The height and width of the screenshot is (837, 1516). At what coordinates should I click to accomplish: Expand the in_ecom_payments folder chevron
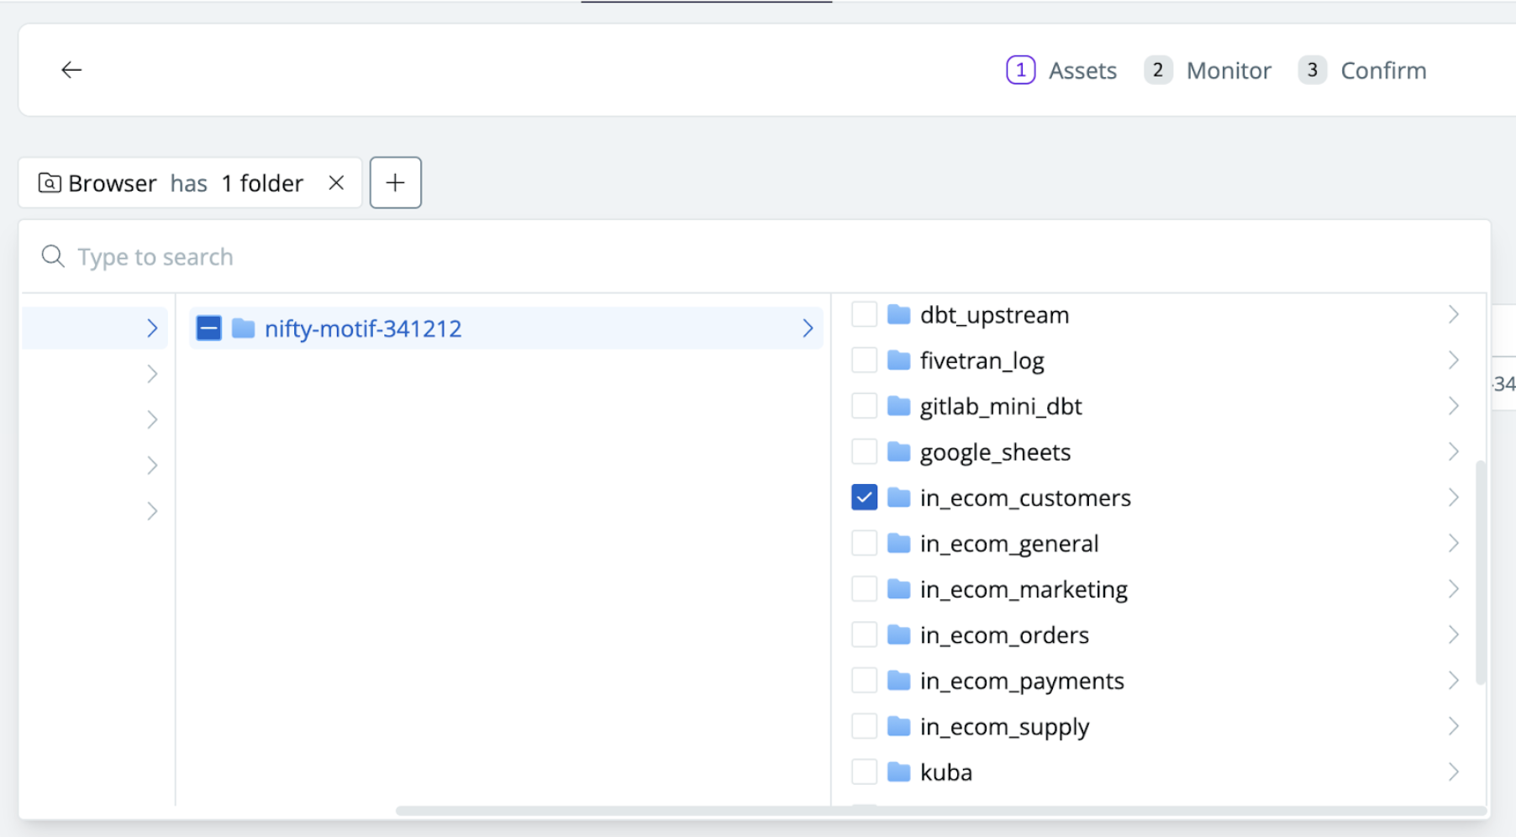(1454, 680)
